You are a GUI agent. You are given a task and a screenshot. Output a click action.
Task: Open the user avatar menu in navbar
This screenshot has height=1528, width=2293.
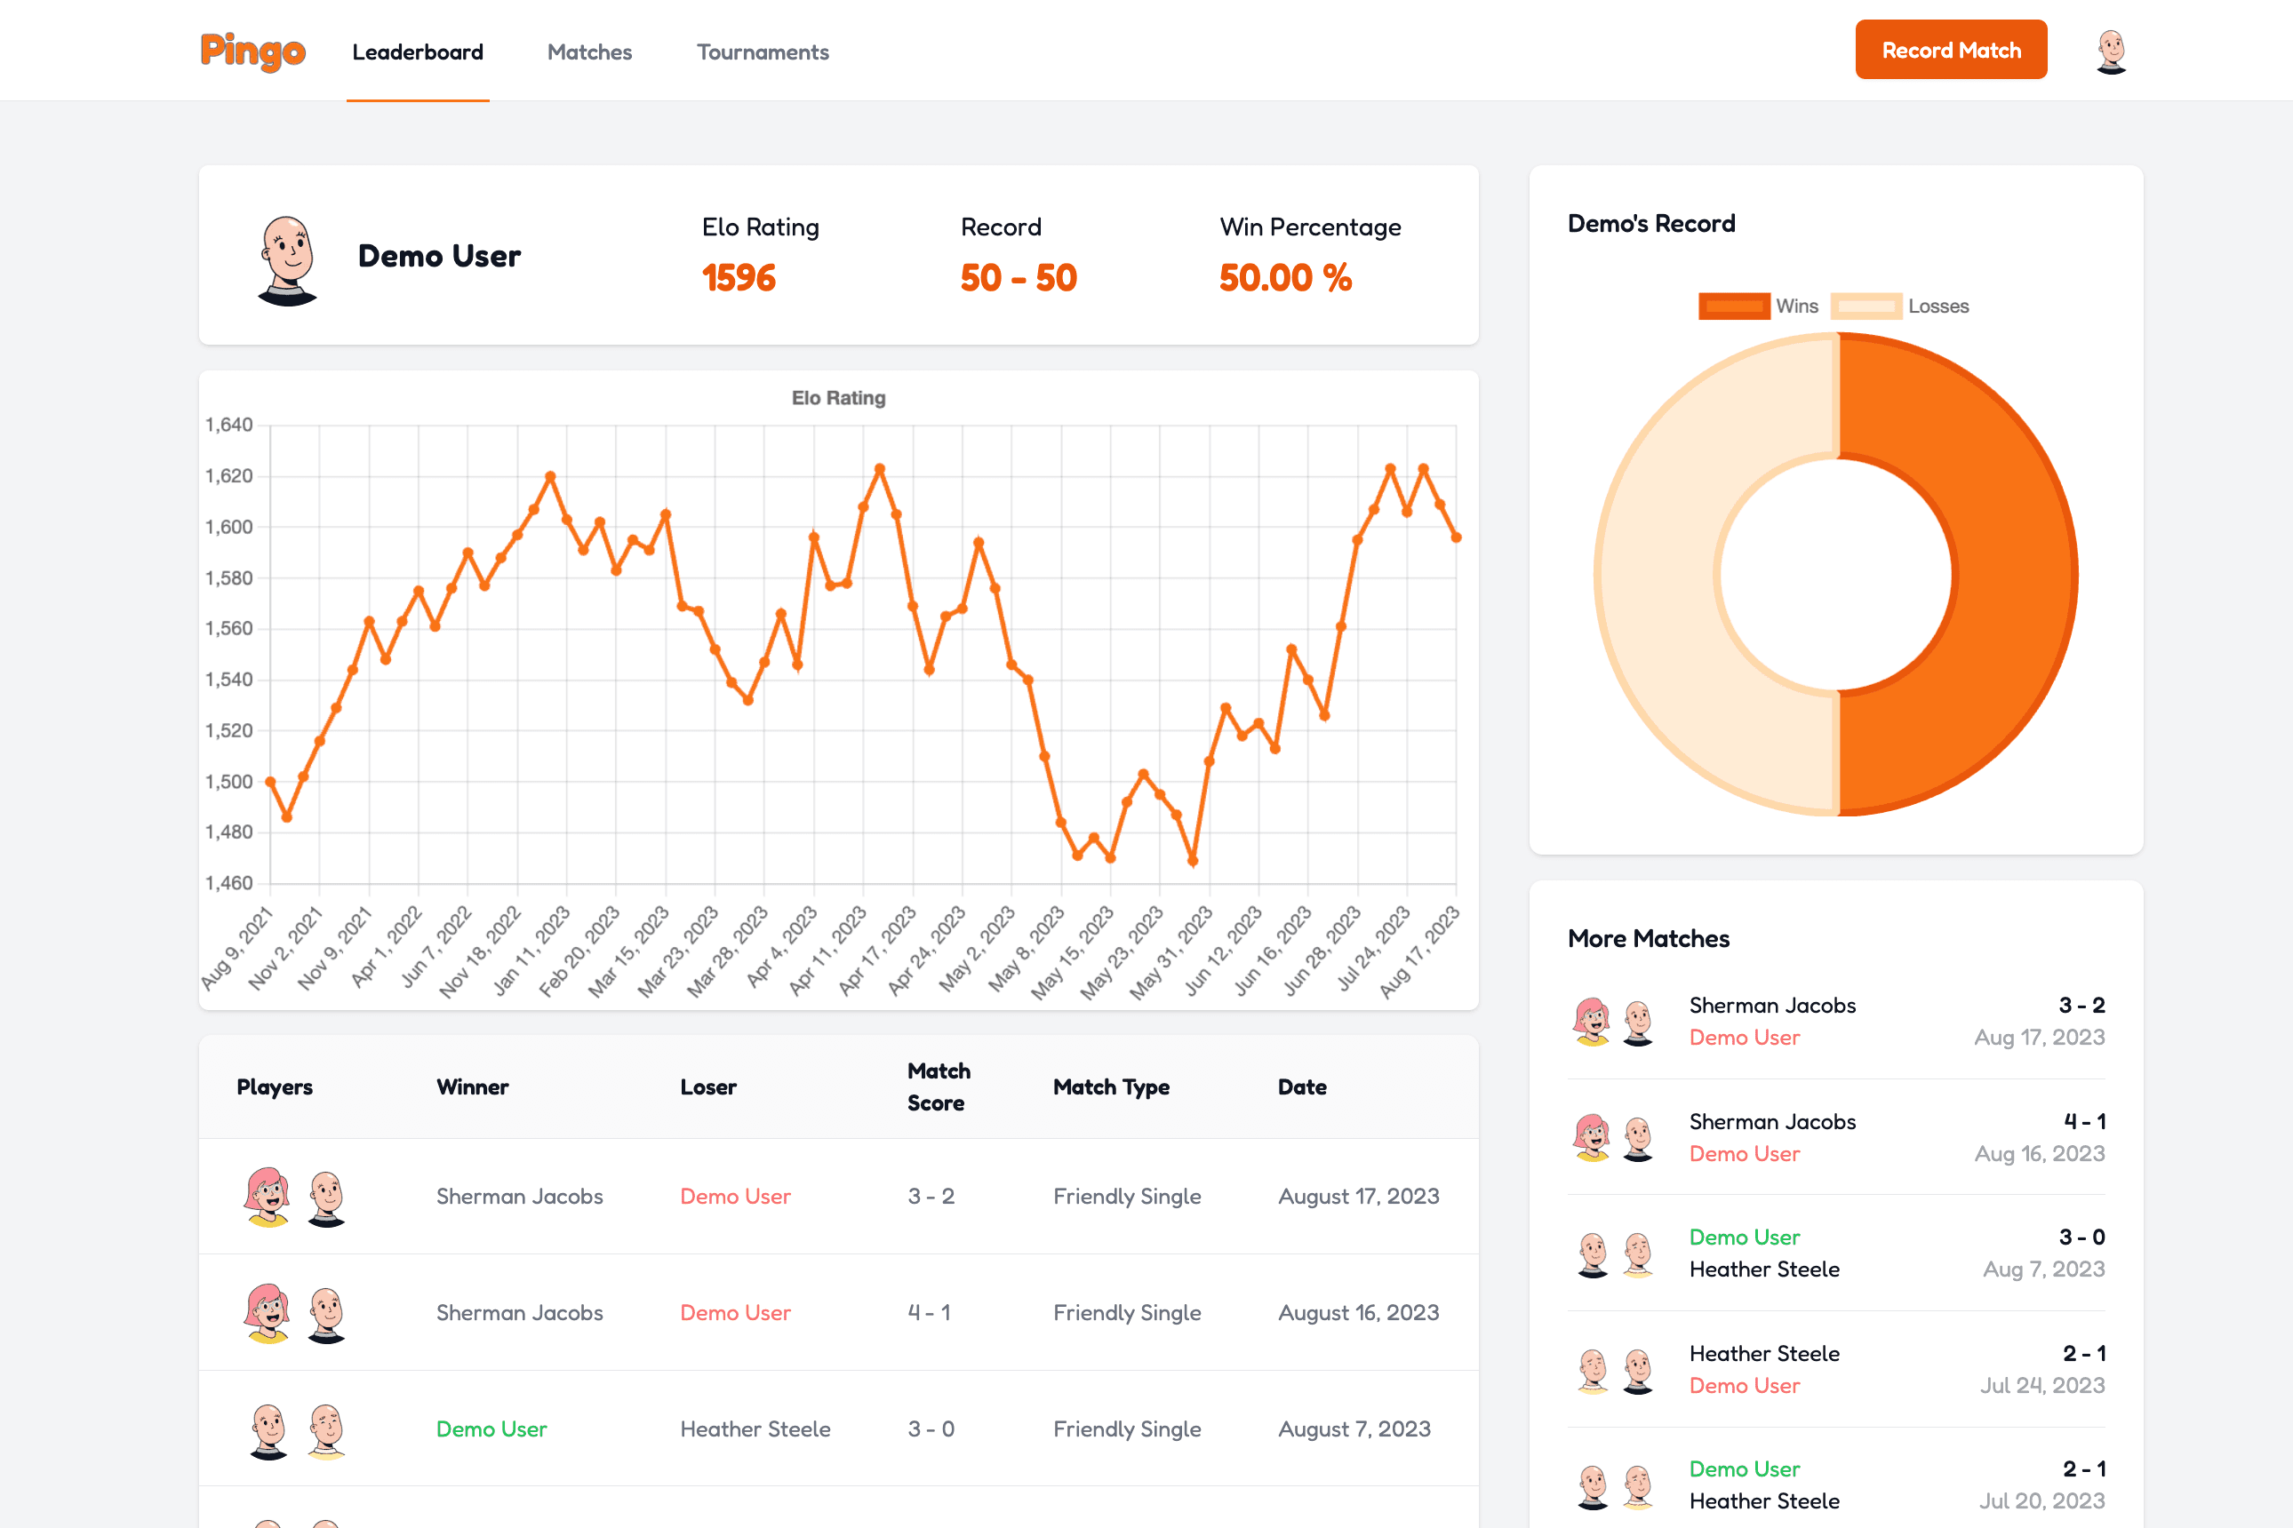2111,51
